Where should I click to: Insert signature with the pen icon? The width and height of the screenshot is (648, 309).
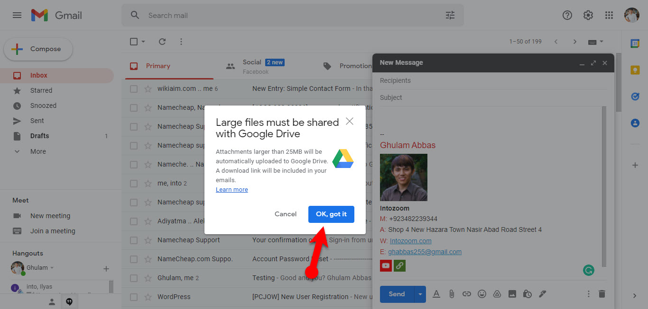(x=543, y=294)
